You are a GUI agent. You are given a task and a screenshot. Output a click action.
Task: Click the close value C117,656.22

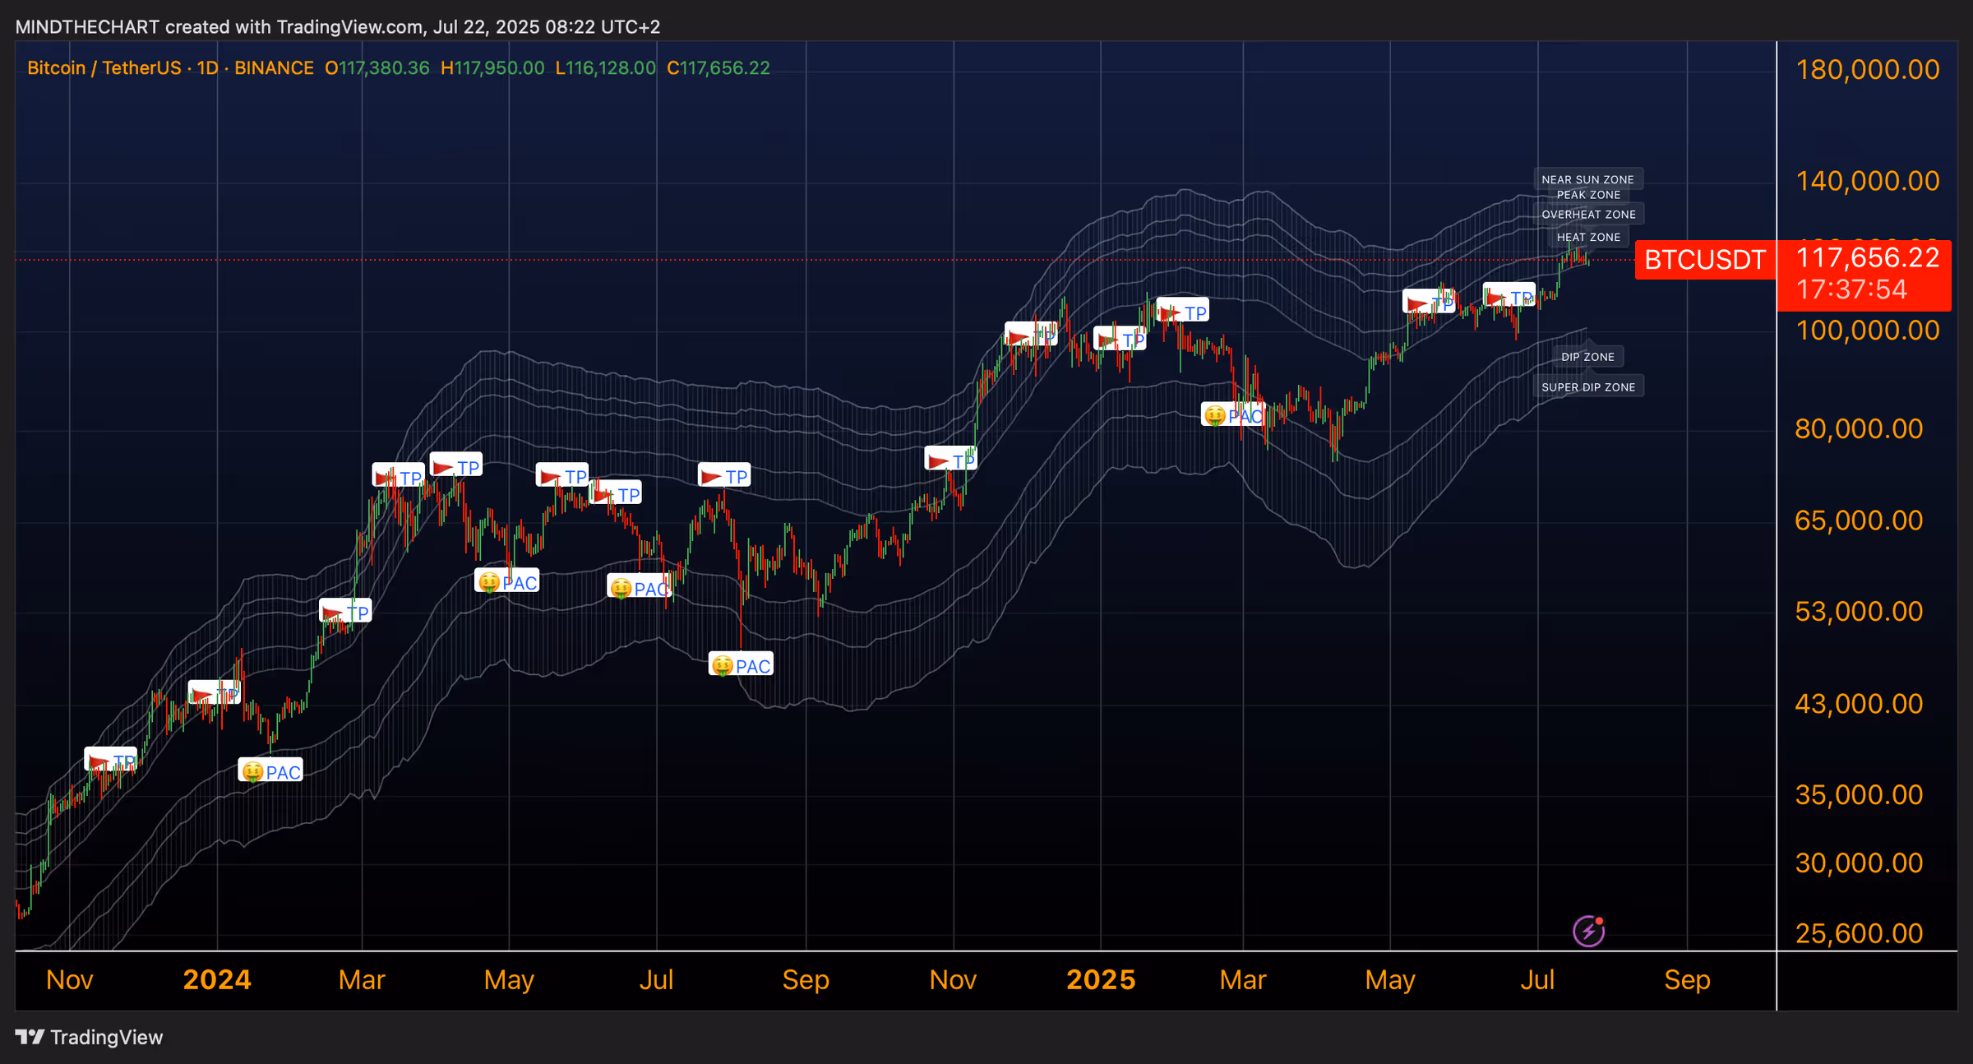tap(719, 67)
